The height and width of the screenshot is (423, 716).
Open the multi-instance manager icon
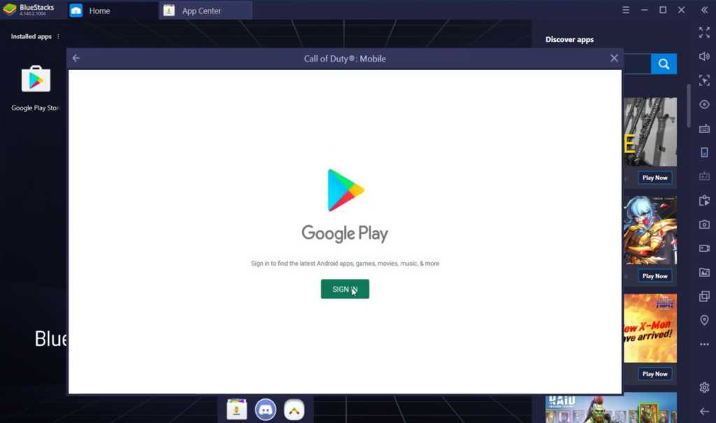(x=704, y=296)
